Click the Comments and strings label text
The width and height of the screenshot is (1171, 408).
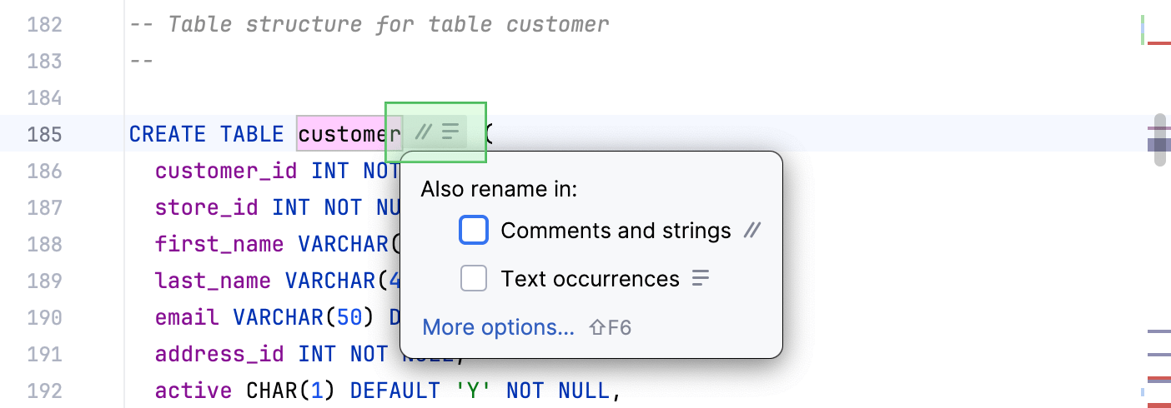coord(616,231)
